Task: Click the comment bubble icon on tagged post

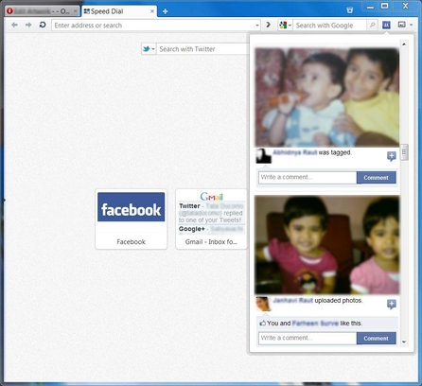Action: coord(392,156)
